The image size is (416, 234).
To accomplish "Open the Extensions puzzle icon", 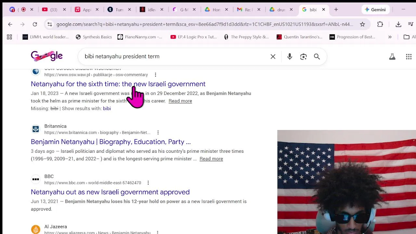I will pyautogui.click(x=380, y=24).
